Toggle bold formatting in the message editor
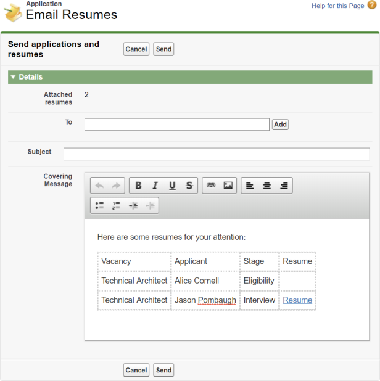Image resolution: width=380 pixels, height=381 pixels. click(138, 186)
